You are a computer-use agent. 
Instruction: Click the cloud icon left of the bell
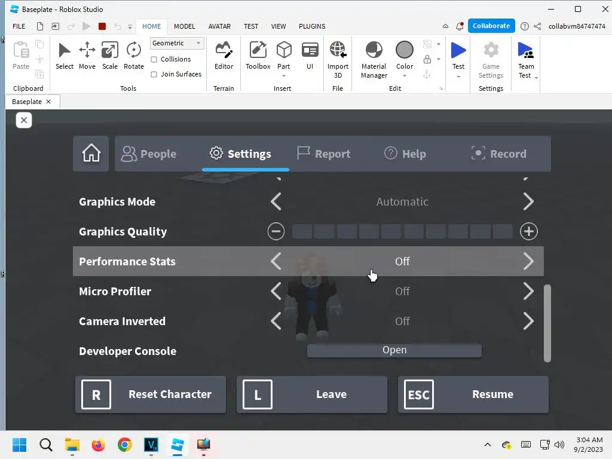click(x=445, y=26)
